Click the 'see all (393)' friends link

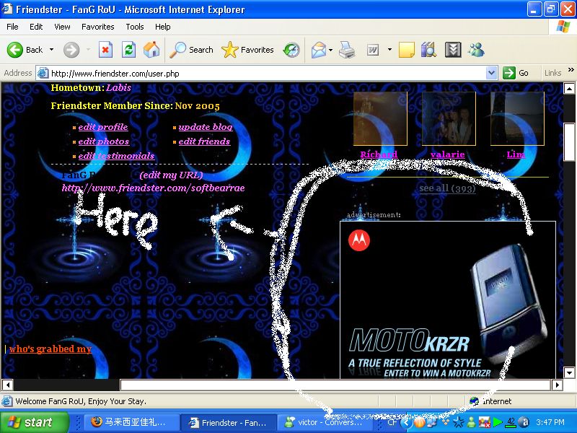point(446,188)
